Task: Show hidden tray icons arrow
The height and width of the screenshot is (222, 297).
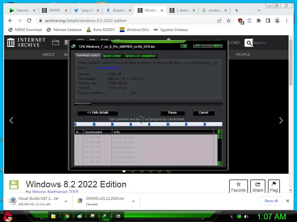Action: click(231, 217)
